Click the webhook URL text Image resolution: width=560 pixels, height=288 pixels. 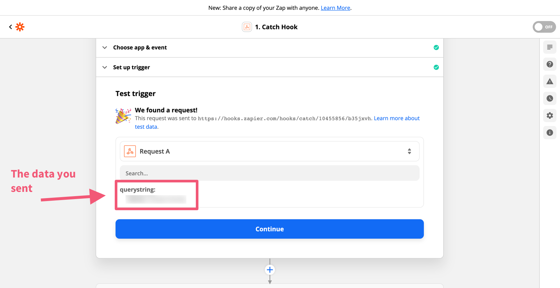point(284,118)
